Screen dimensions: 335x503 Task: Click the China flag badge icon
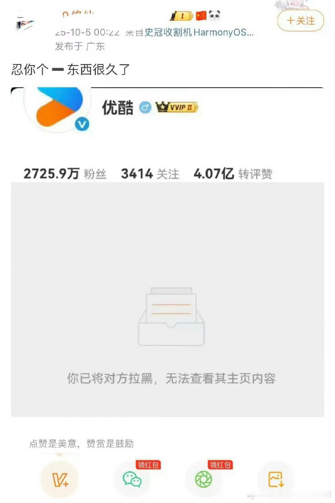(x=201, y=16)
